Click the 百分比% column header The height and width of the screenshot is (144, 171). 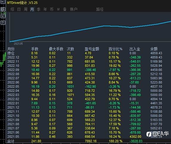pyautogui.click(x=115, y=49)
